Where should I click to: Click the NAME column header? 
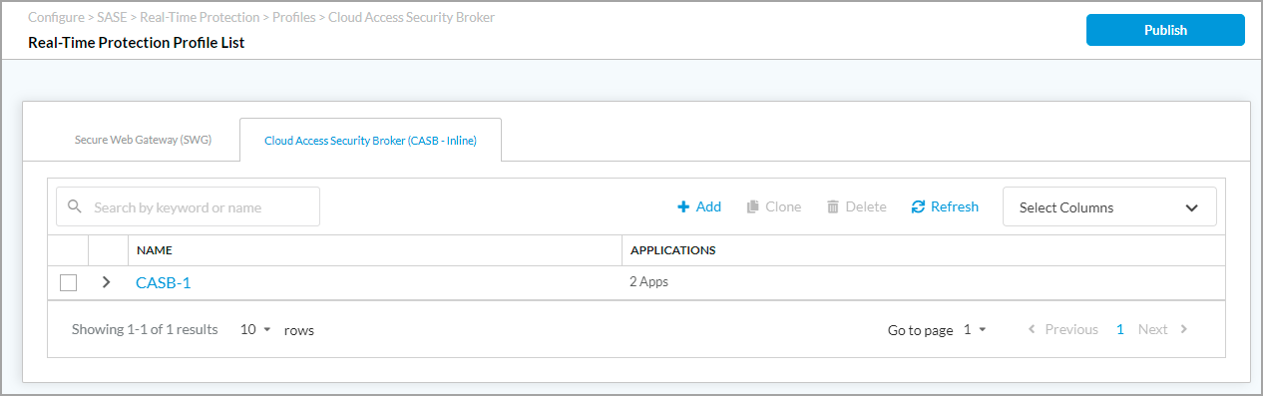tap(155, 250)
